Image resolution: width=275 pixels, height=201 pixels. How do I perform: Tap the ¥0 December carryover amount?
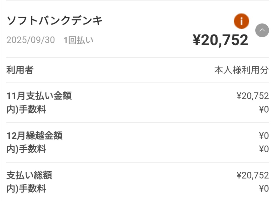pos(264,136)
